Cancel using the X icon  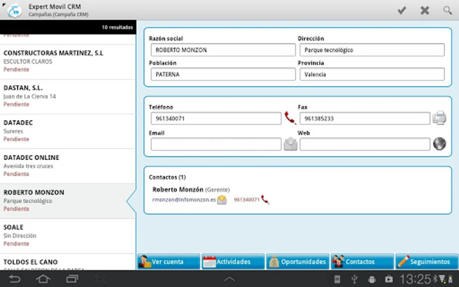425,11
